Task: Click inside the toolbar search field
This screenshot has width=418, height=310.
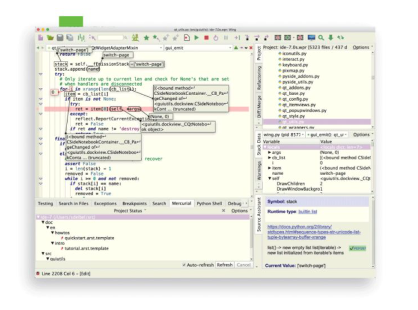Action: 110,38
